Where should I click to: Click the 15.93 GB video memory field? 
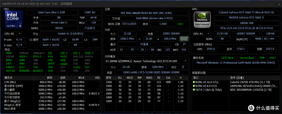[222, 34]
